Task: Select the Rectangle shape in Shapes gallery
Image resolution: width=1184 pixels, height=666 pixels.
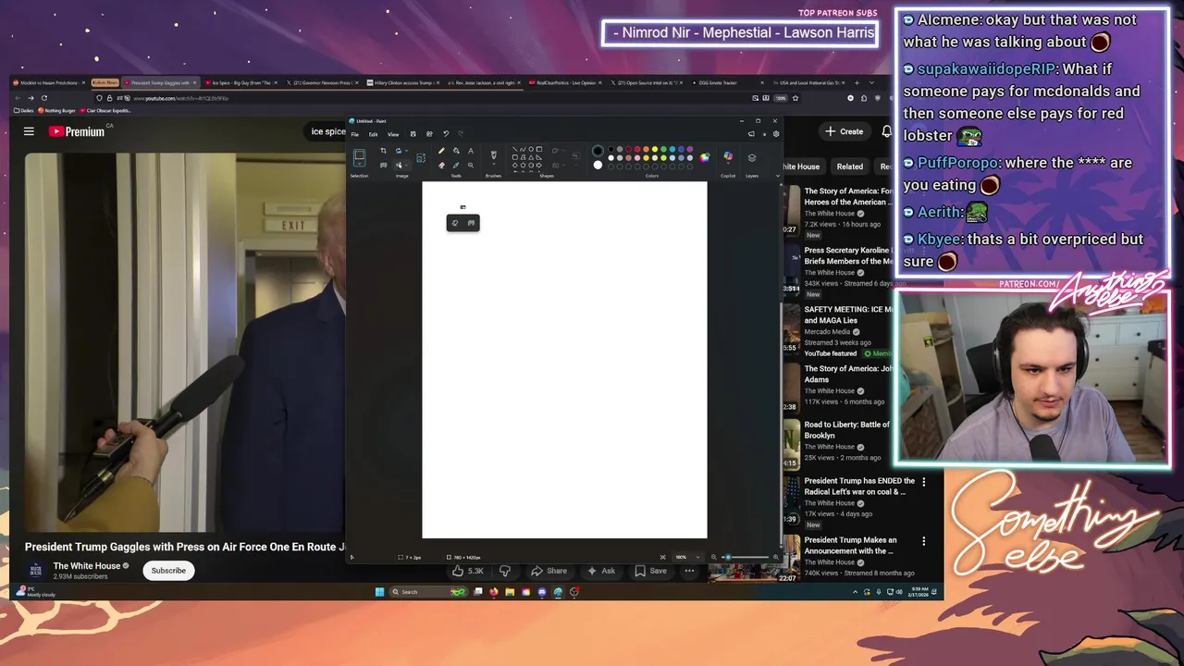Action: coord(539,149)
